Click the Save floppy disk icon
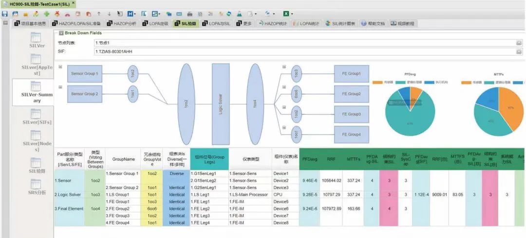 tap(5, 14)
